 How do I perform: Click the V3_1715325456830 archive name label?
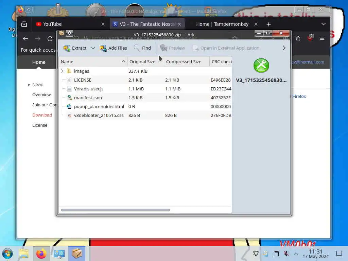261,80
